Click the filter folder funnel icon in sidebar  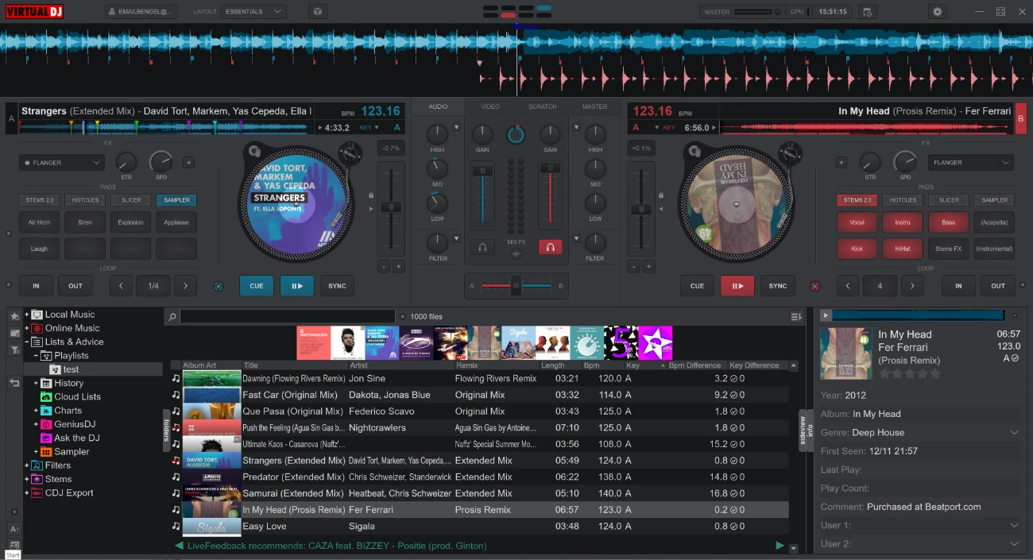(x=14, y=350)
